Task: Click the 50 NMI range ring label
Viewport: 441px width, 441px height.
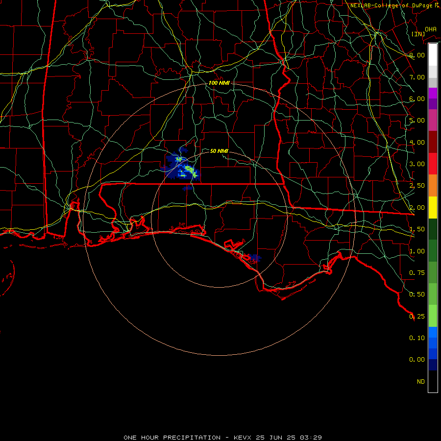Action: click(x=219, y=151)
